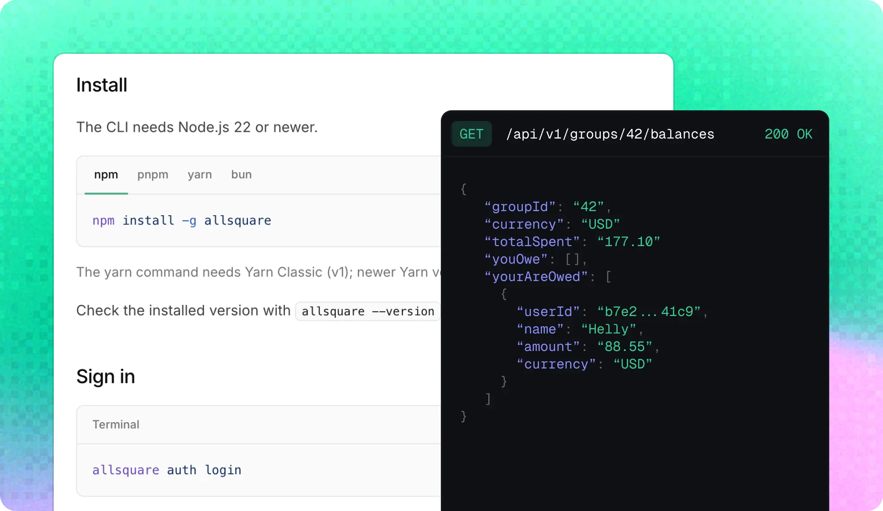883x511 pixels.
Task: Click the "amount": "88.55" line
Action: coord(588,346)
